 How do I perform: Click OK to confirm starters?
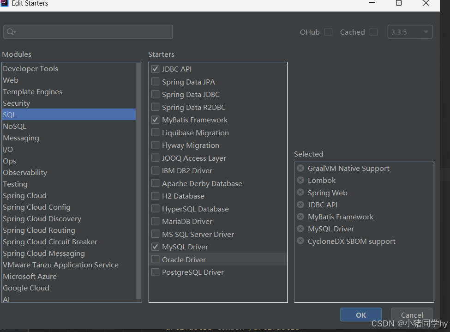pos(361,315)
